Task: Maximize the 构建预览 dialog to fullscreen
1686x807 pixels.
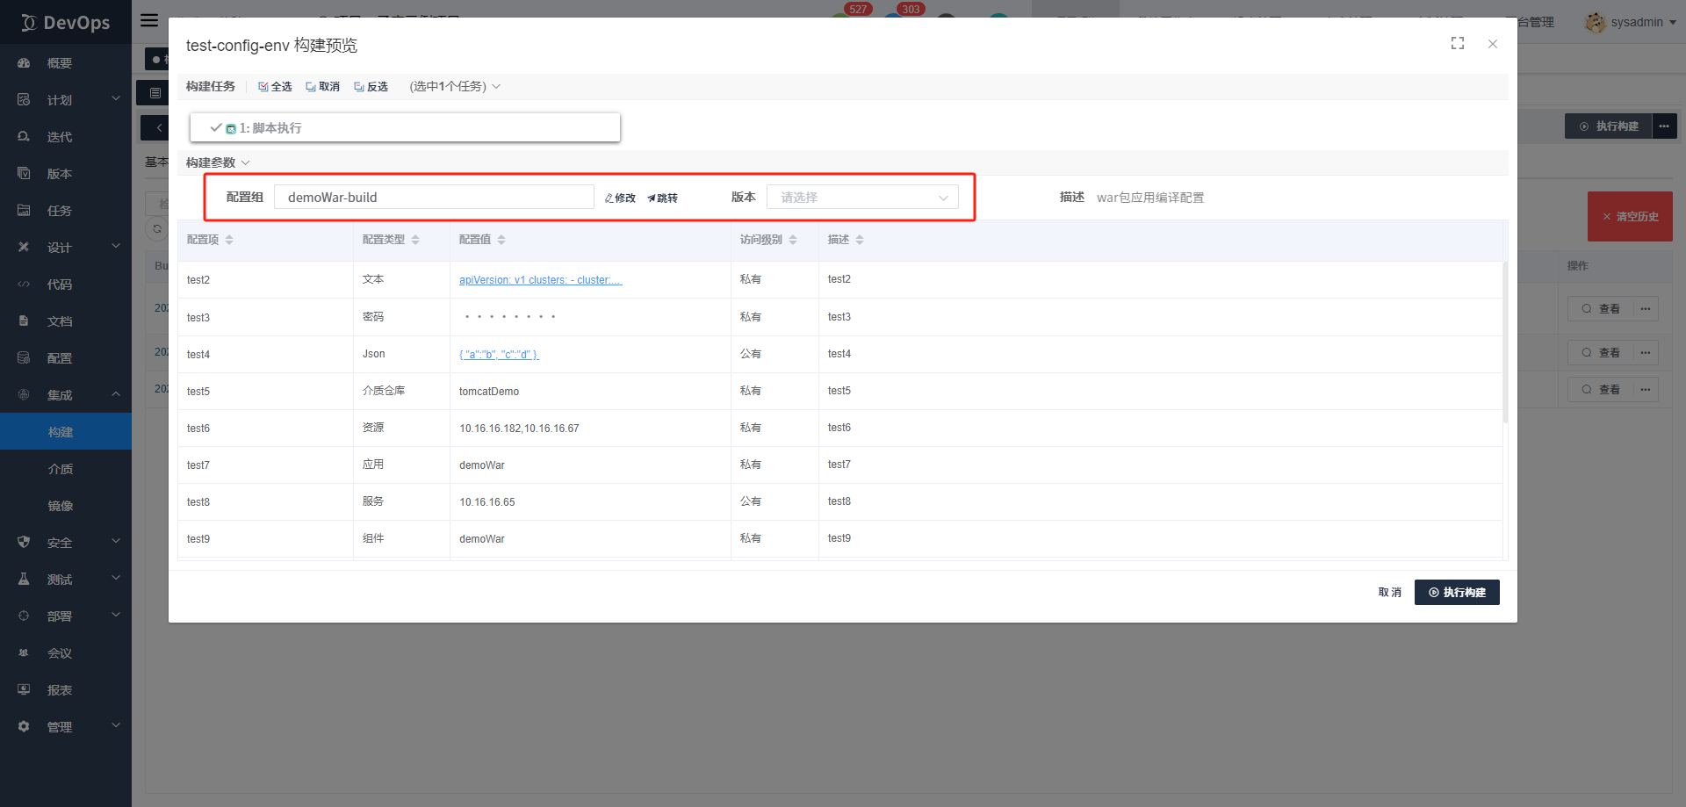Action: (x=1458, y=44)
